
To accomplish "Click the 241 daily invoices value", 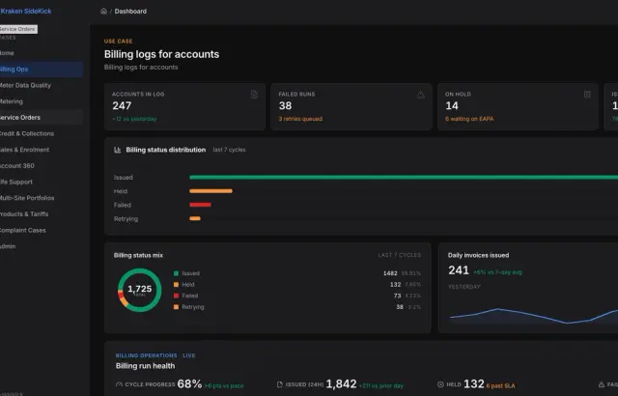I will tap(459, 270).
